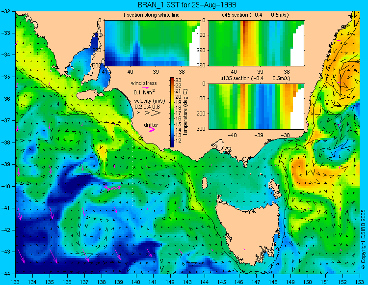Click Flinders Island northeast of Tasmania
Image resolution: width=368 pixels, height=285 pixels.
point(274,186)
